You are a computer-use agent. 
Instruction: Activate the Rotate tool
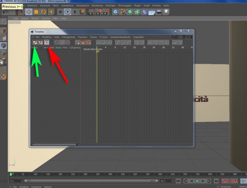44,12
